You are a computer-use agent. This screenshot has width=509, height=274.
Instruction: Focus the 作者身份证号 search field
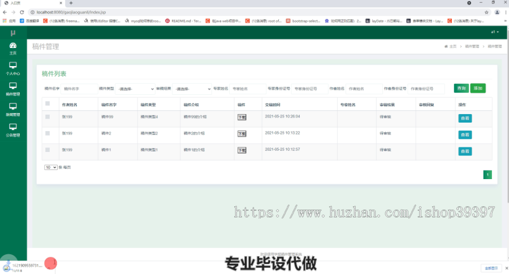click(x=426, y=89)
